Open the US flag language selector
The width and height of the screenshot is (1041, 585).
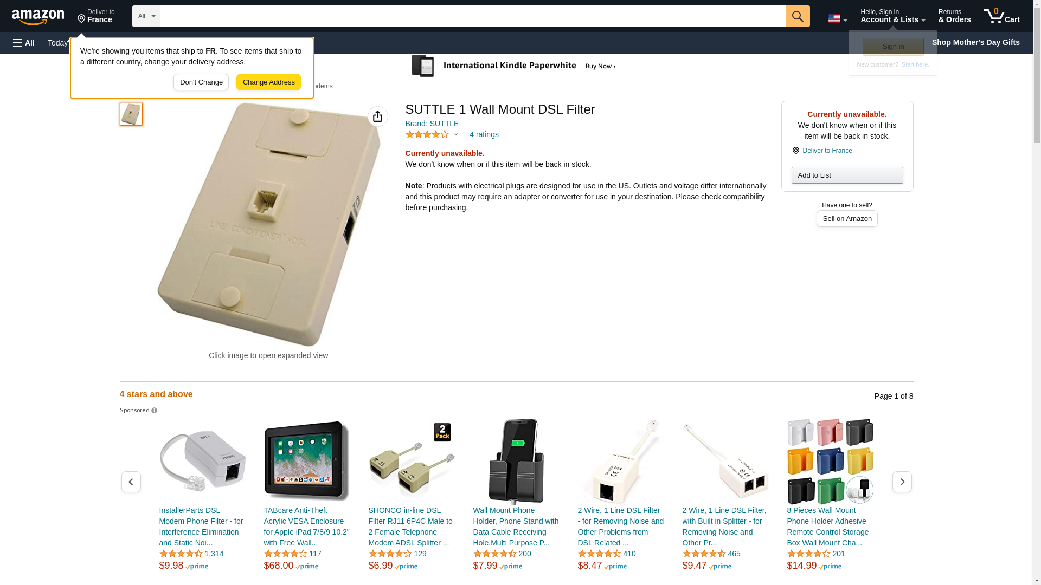837,18
